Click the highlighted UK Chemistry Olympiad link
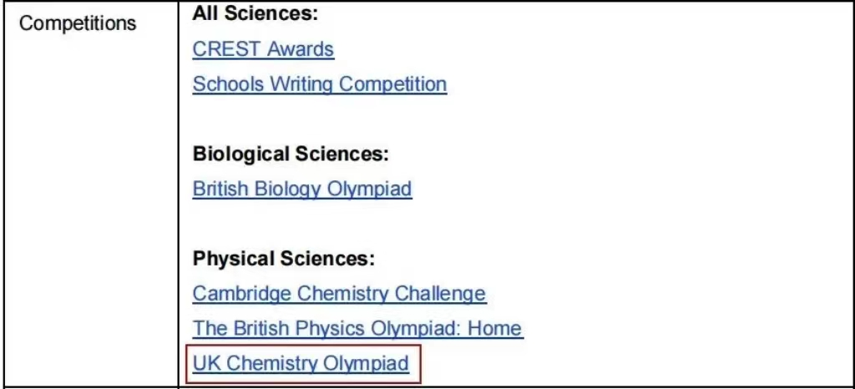This screenshot has width=855, height=389. click(x=301, y=363)
